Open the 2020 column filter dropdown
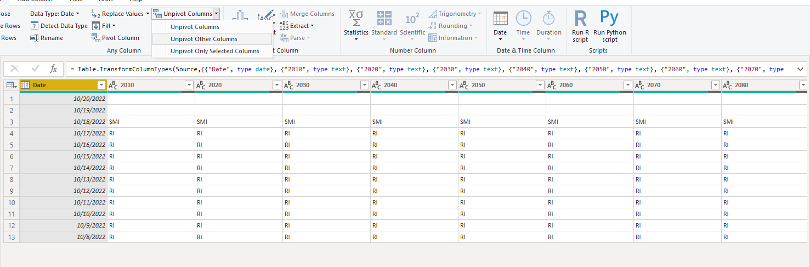 [276, 85]
